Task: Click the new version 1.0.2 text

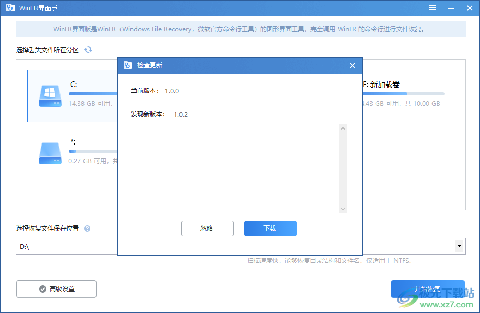Action: (181, 115)
